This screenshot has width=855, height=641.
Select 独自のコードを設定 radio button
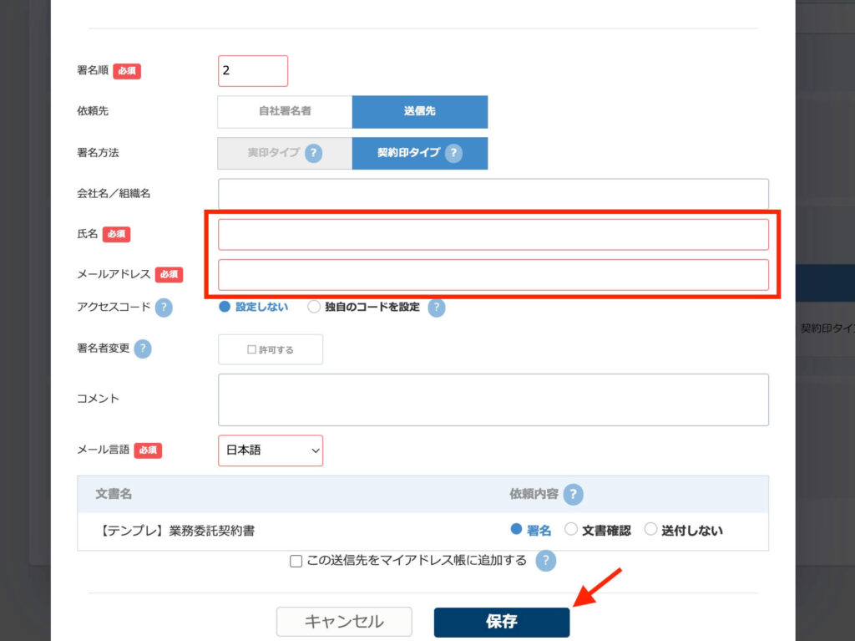314,307
